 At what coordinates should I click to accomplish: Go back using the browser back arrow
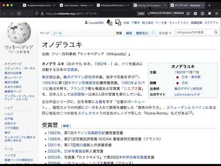(x=6, y=13)
